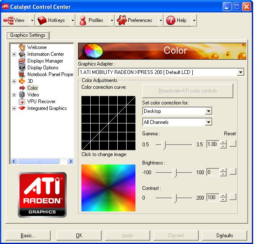The image size is (270, 244).
Task: Click the 3D cube icon in the tree
Action: 22,81
